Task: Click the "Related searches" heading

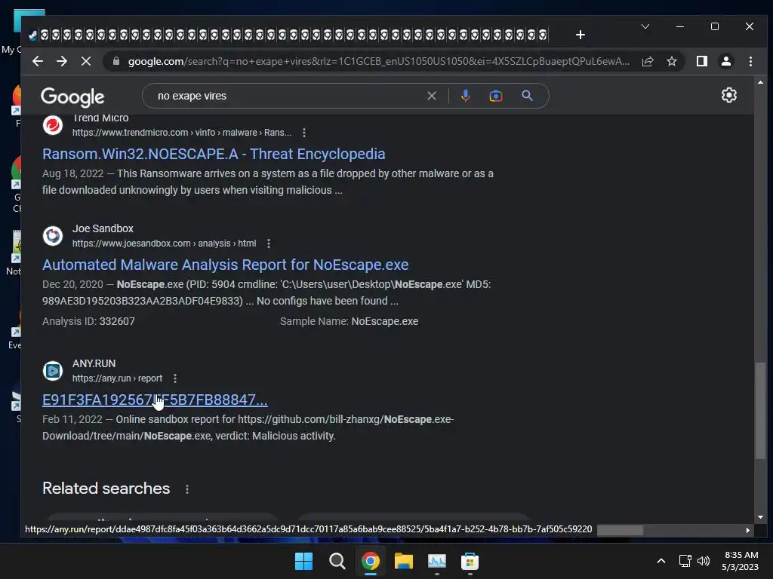Action: [x=106, y=489]
